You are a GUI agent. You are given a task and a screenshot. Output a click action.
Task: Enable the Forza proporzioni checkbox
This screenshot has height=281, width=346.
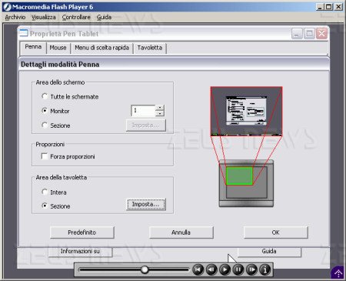tap(45, 156)
